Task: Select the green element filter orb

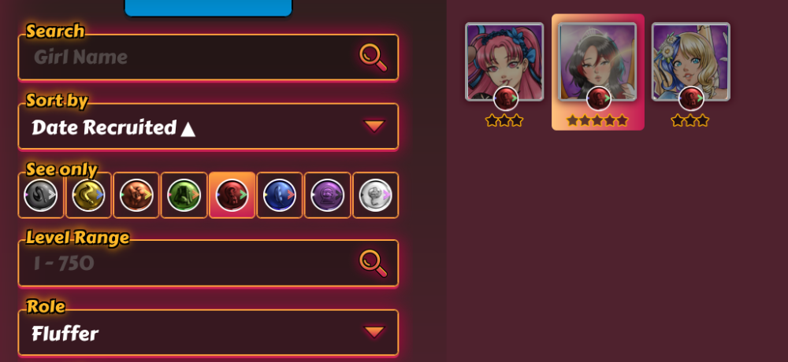Action: [x=184, y=195]
